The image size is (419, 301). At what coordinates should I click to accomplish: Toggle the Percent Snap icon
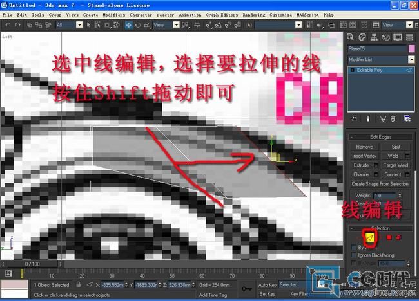coord(228,25)
